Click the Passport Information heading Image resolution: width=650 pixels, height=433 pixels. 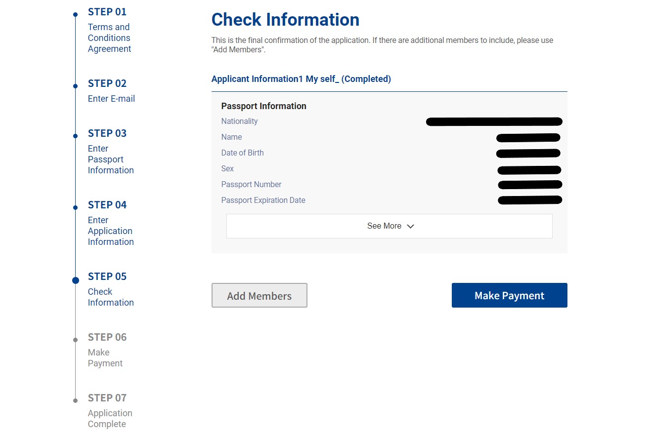(263, 106)
